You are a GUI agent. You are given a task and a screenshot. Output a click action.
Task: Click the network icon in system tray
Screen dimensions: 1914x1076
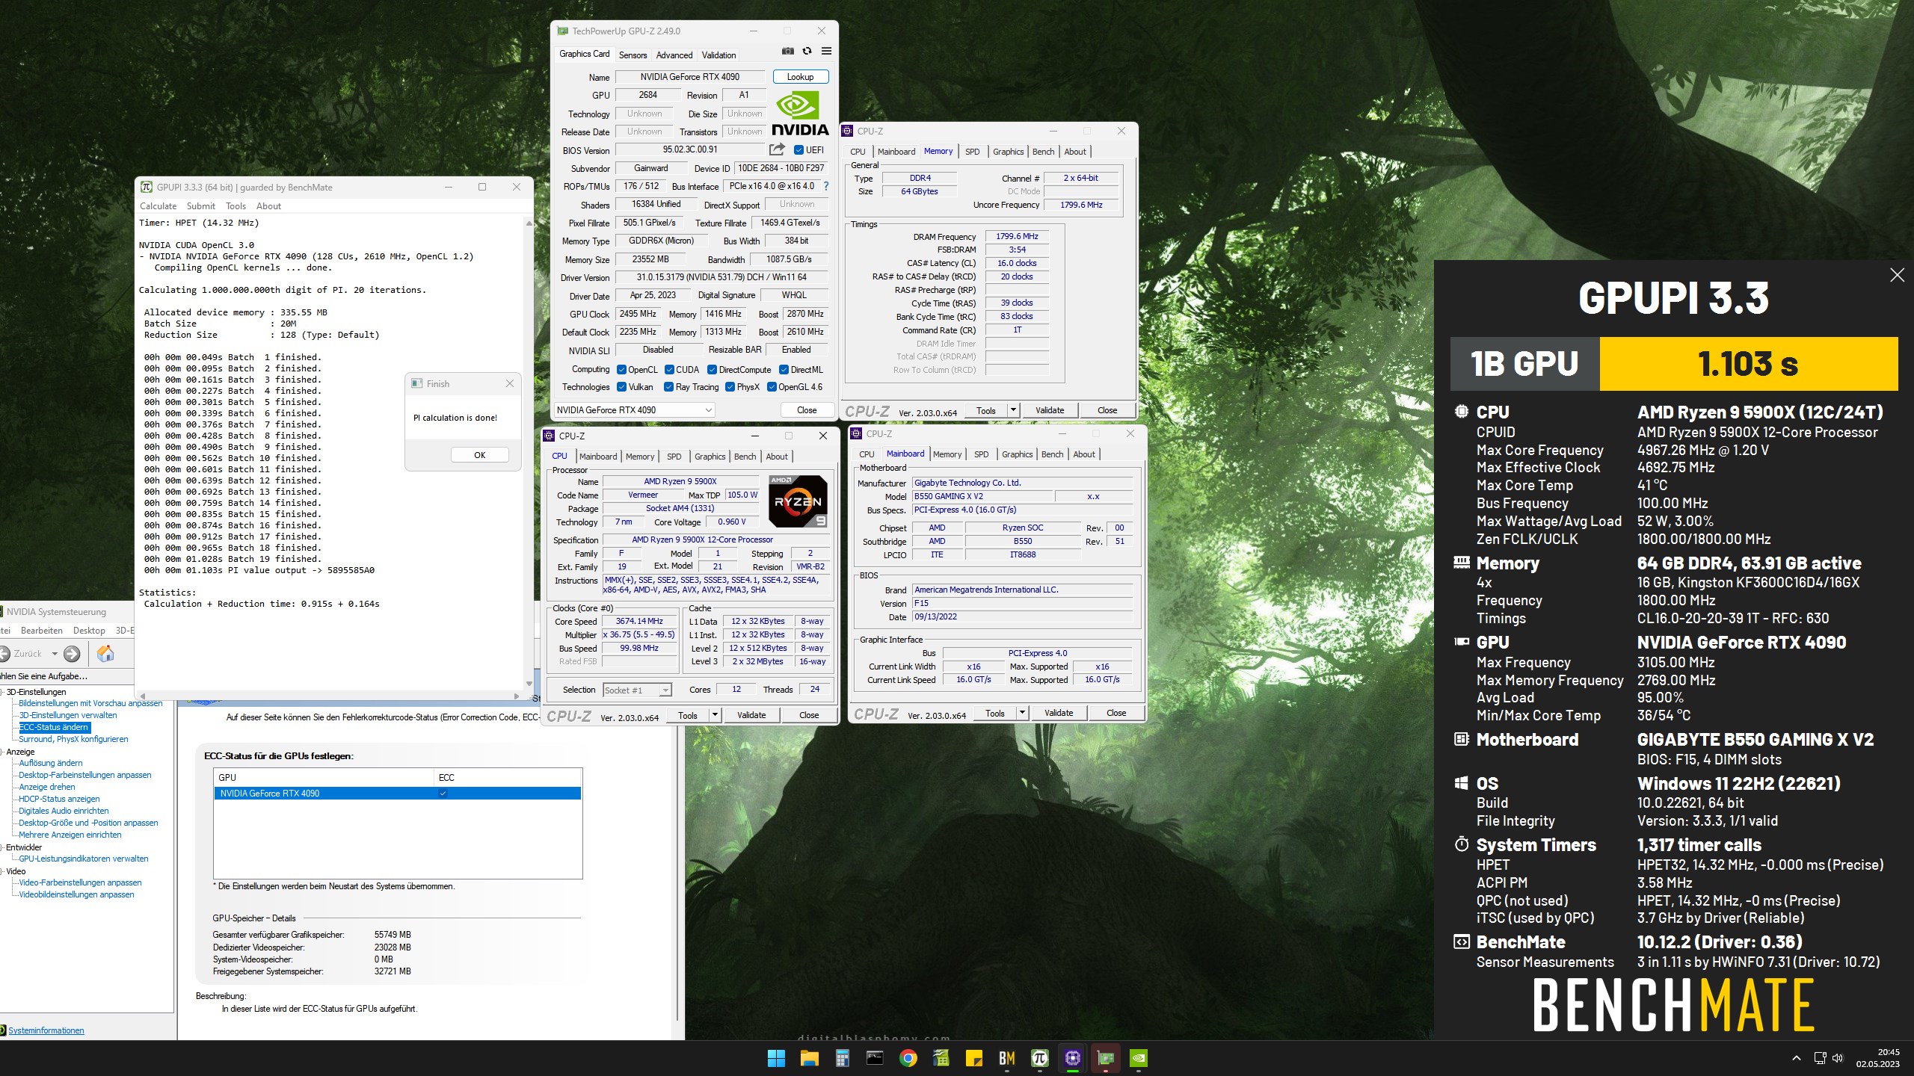point(1820,1058)
